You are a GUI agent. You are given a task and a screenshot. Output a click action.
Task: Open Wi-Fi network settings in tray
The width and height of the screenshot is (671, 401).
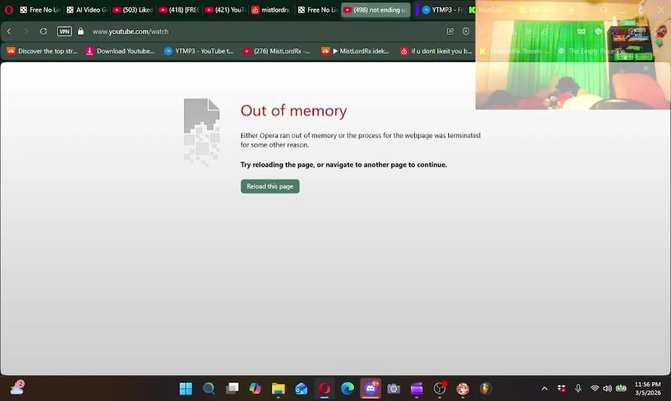[x=595, y=389]
